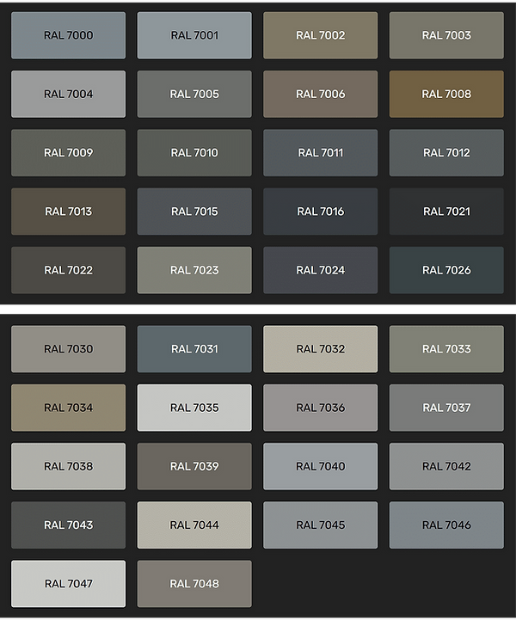Pick the RAL 7044 swatch

(x=194, y=525)
